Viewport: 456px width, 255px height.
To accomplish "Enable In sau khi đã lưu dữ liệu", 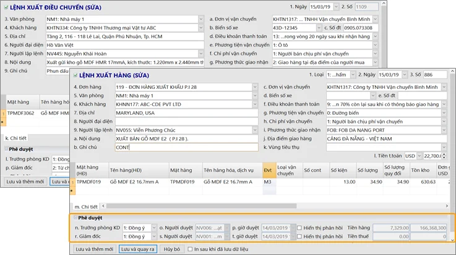I will tap(189, 249).
